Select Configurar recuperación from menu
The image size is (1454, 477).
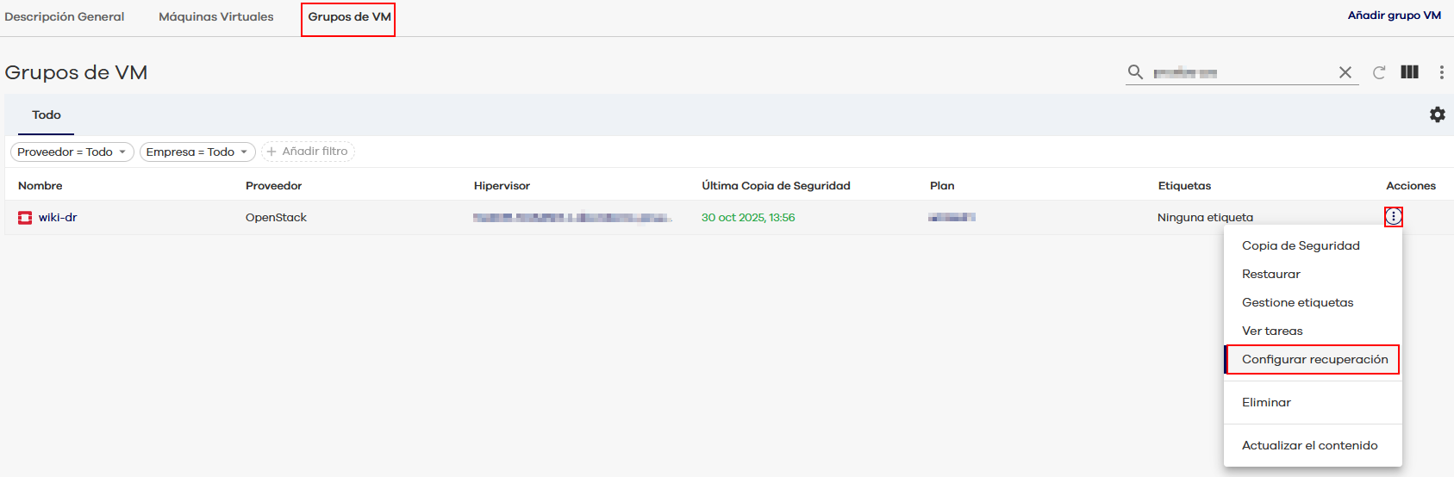tap(1314, 359)
